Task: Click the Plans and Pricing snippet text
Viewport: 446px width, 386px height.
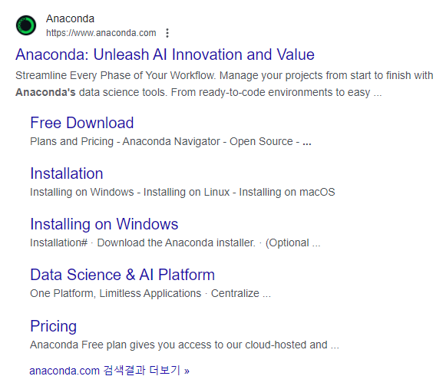Action: (71, 141)
